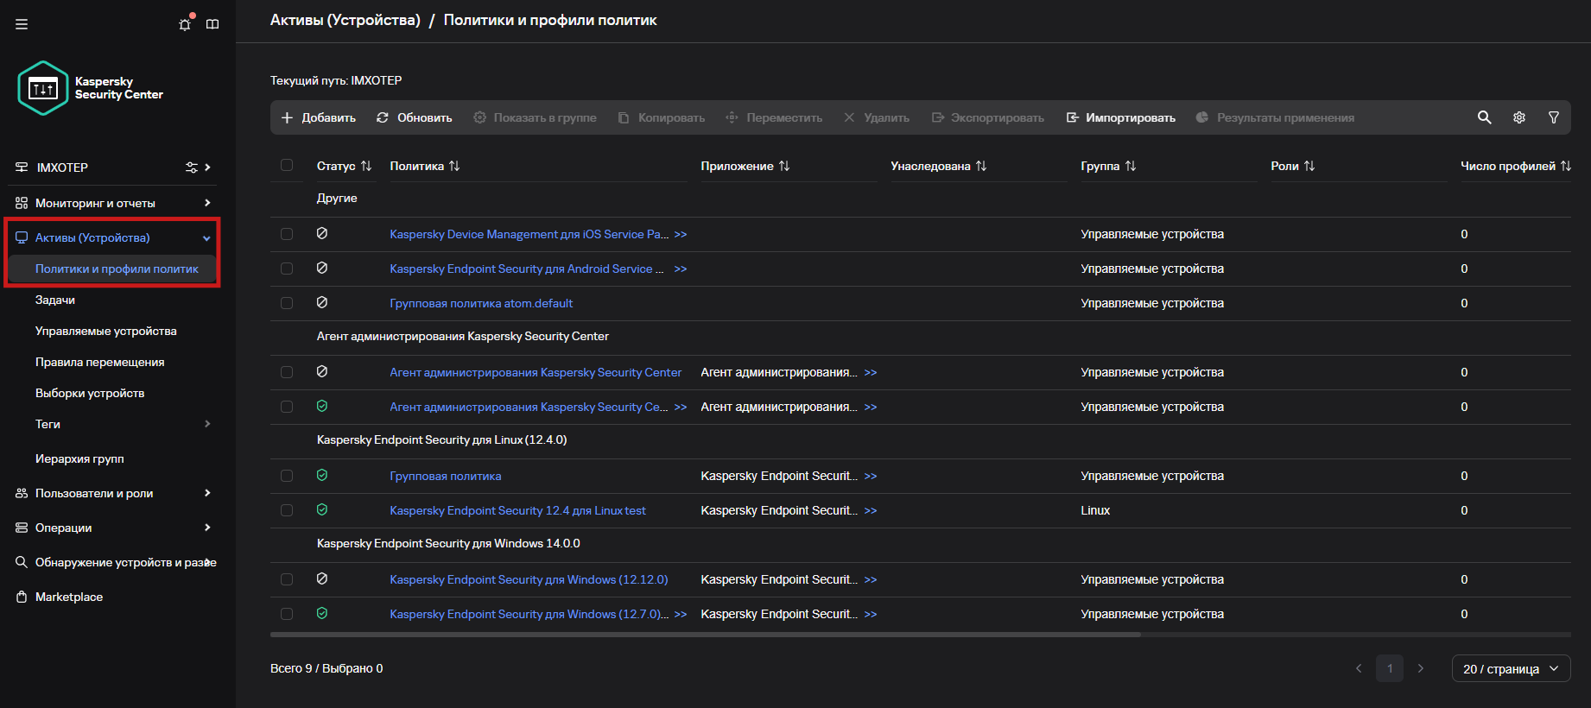Sort by Статус column arrows
The image size is (1591, 708).
(x=366, y=166)
